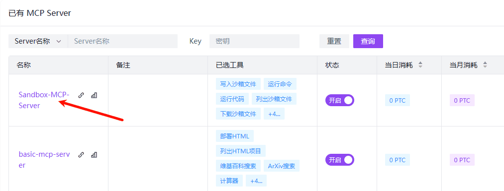This screenshot has height=191, width=504.
Task: Click 当日消耗 0 PTC in basic-mcp-server row
Action: click(x=398, y=160)
